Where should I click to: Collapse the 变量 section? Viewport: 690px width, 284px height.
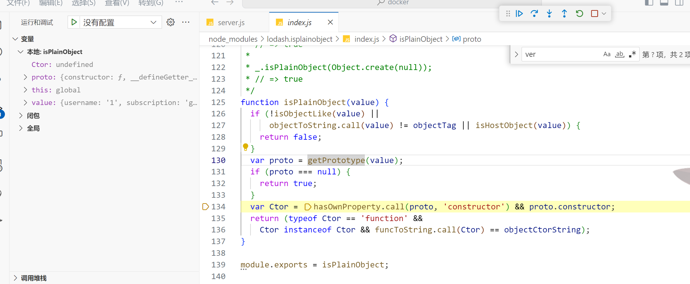pos(15,39)
